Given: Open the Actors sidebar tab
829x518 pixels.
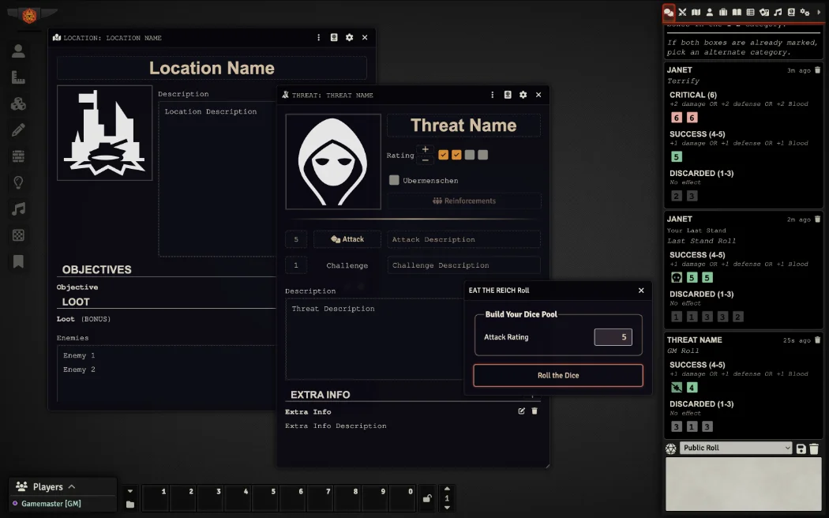Looking at the screenshot, I should click(710, 12).
